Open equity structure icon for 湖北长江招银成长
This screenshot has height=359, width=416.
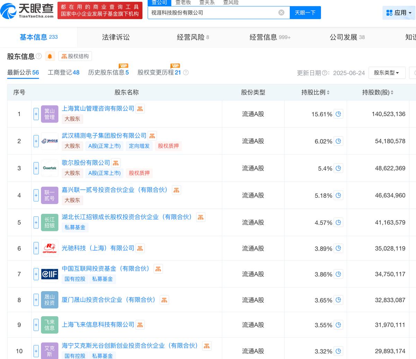tap(201, 217)
